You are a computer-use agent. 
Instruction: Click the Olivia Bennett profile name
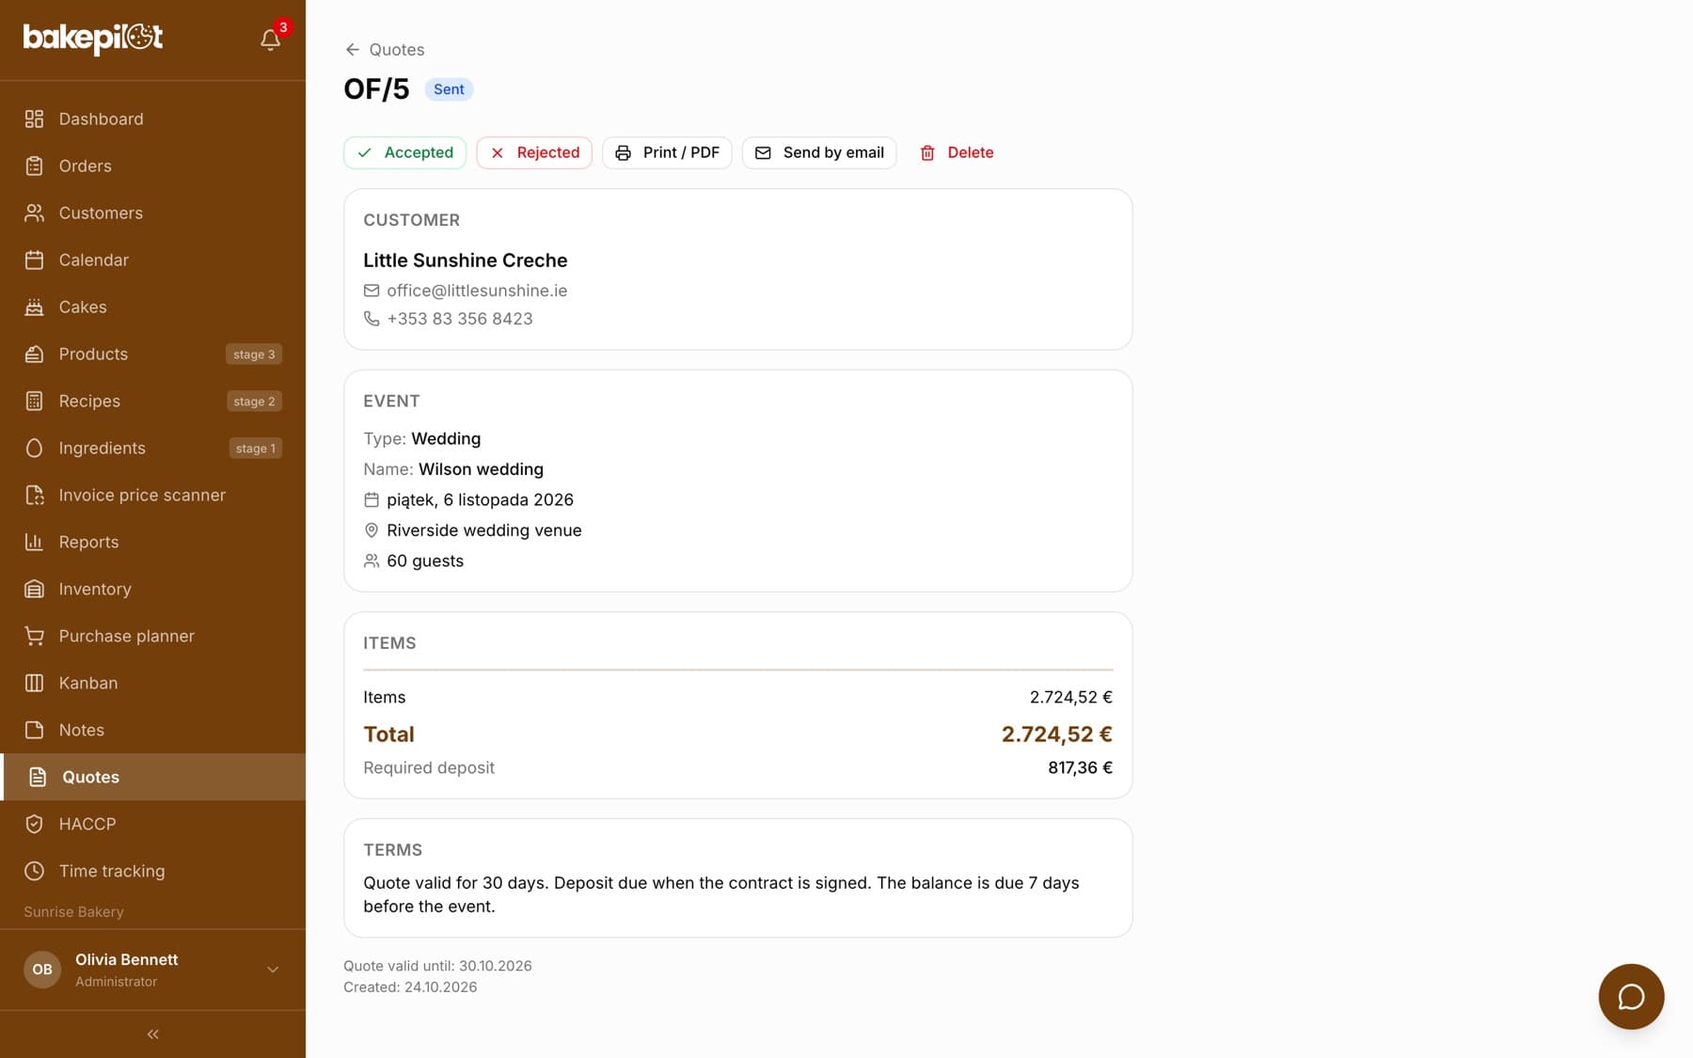click(127, 959)
